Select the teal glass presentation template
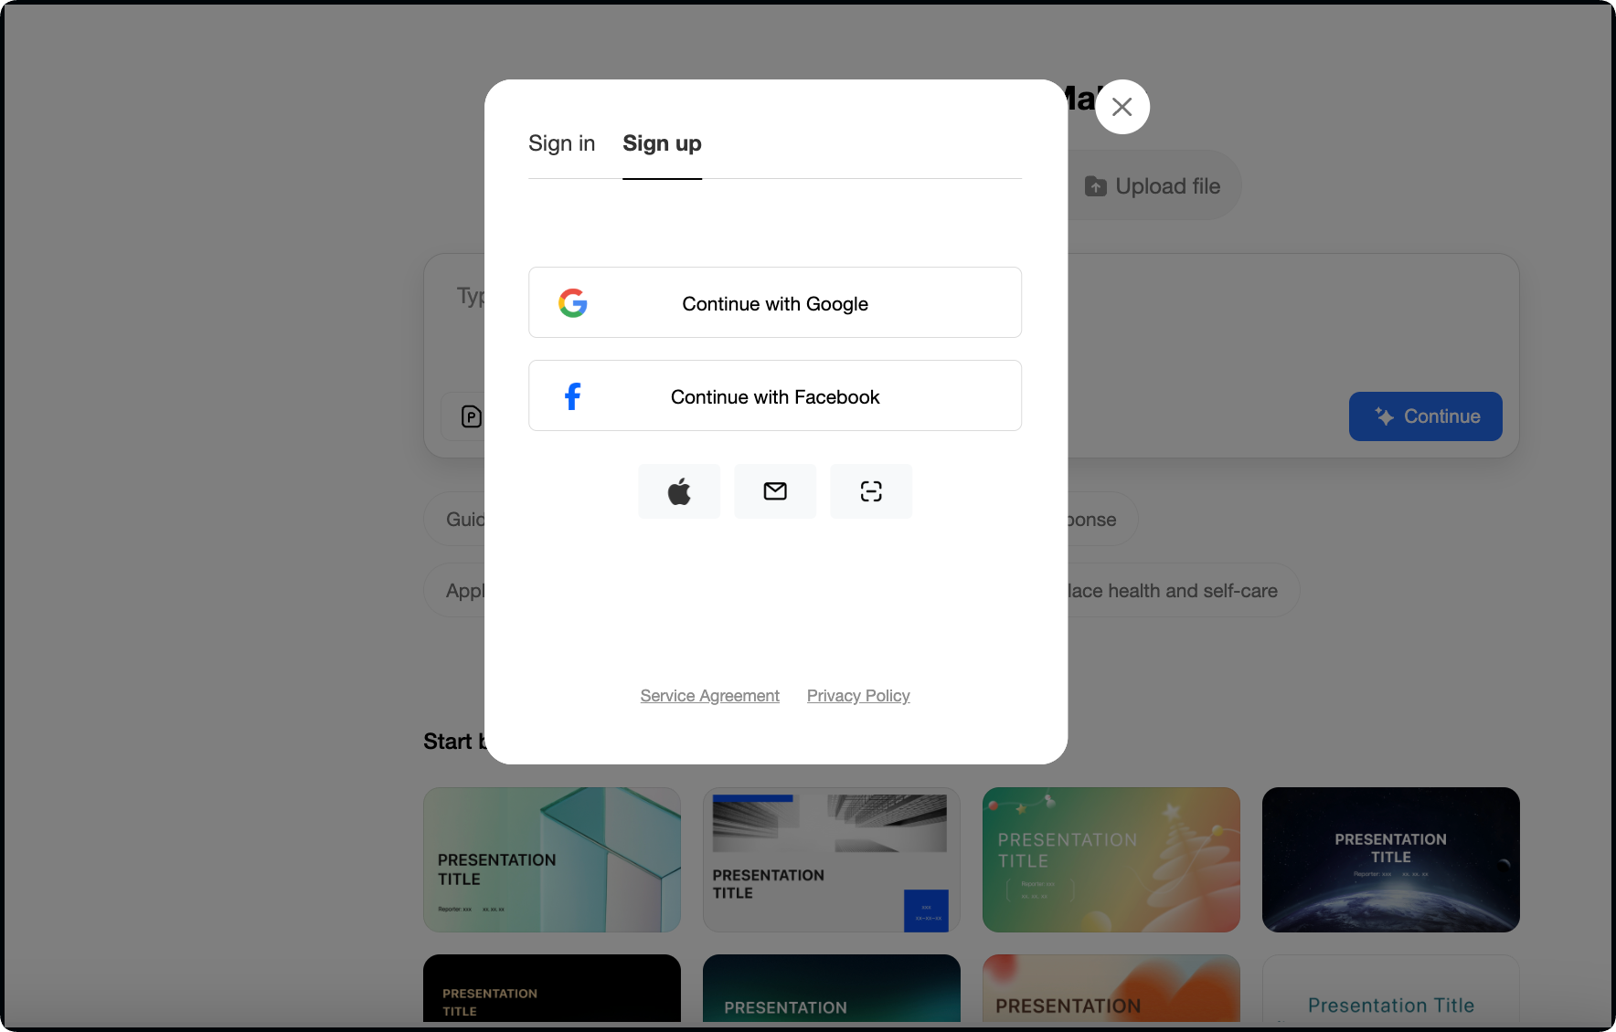Viewport: 1616px width, 1032px height. (x=552, y=859)
